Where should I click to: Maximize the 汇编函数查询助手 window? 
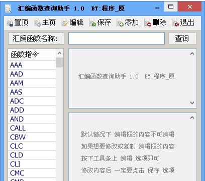pos(171,6)
